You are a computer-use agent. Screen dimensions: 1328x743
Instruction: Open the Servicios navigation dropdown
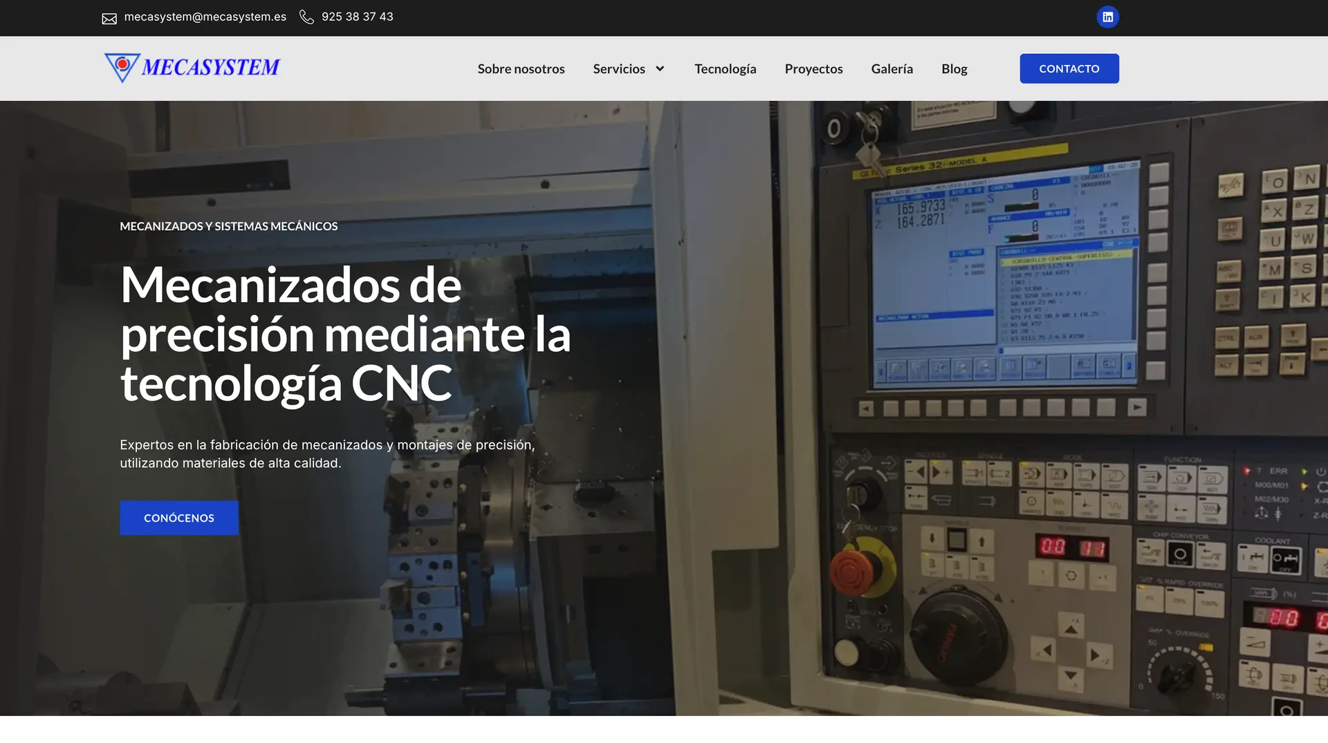[618, 68]
